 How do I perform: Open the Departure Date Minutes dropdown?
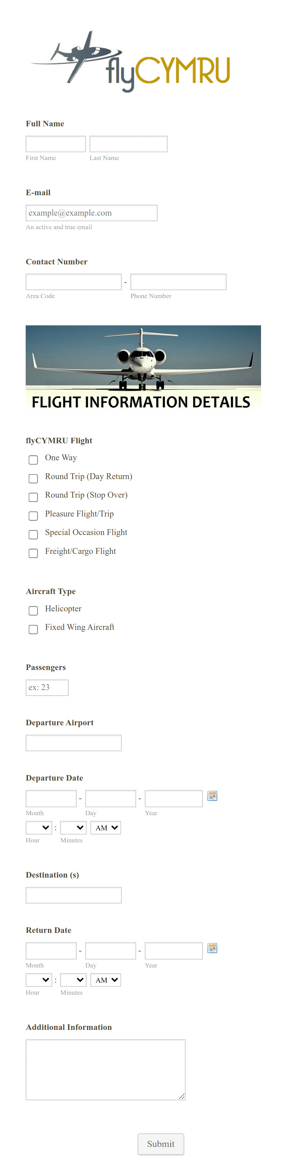(73, 828)
